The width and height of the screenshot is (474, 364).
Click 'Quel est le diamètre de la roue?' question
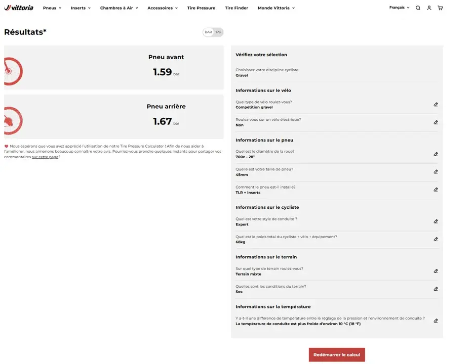coord(265,152)
